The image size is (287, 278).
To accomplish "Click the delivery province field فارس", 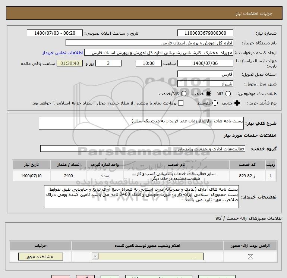I will pyautogui.click(x=205, y=74).
